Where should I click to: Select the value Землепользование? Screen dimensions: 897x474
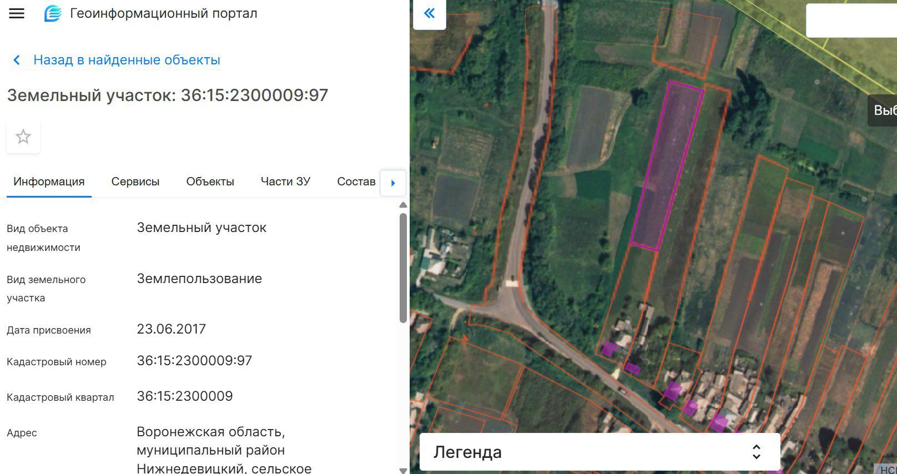point(199,279)
